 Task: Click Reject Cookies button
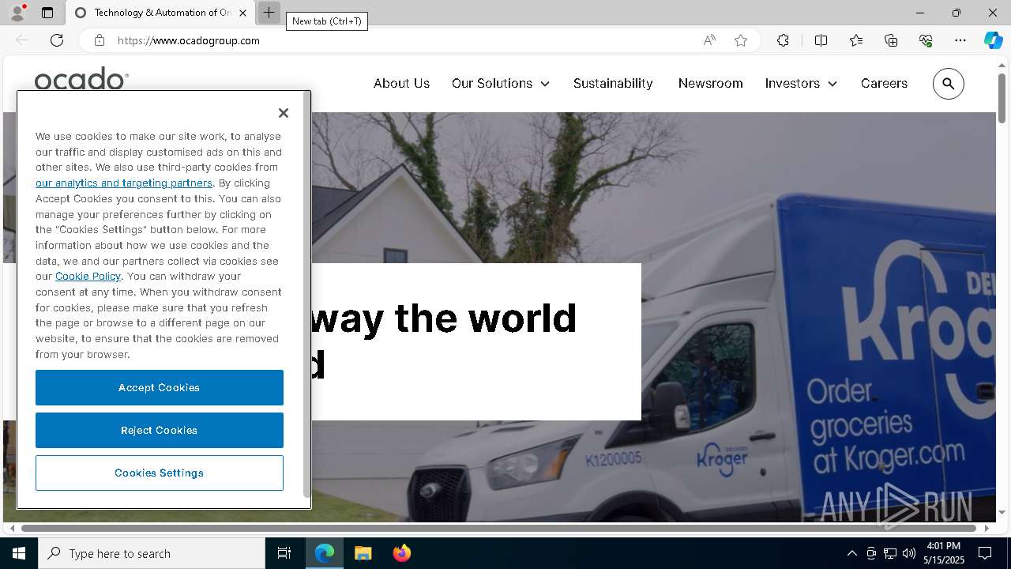tap(160, 430)
